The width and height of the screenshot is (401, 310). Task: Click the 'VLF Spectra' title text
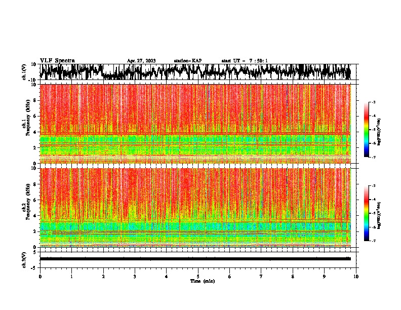click(x=57, y=60)
